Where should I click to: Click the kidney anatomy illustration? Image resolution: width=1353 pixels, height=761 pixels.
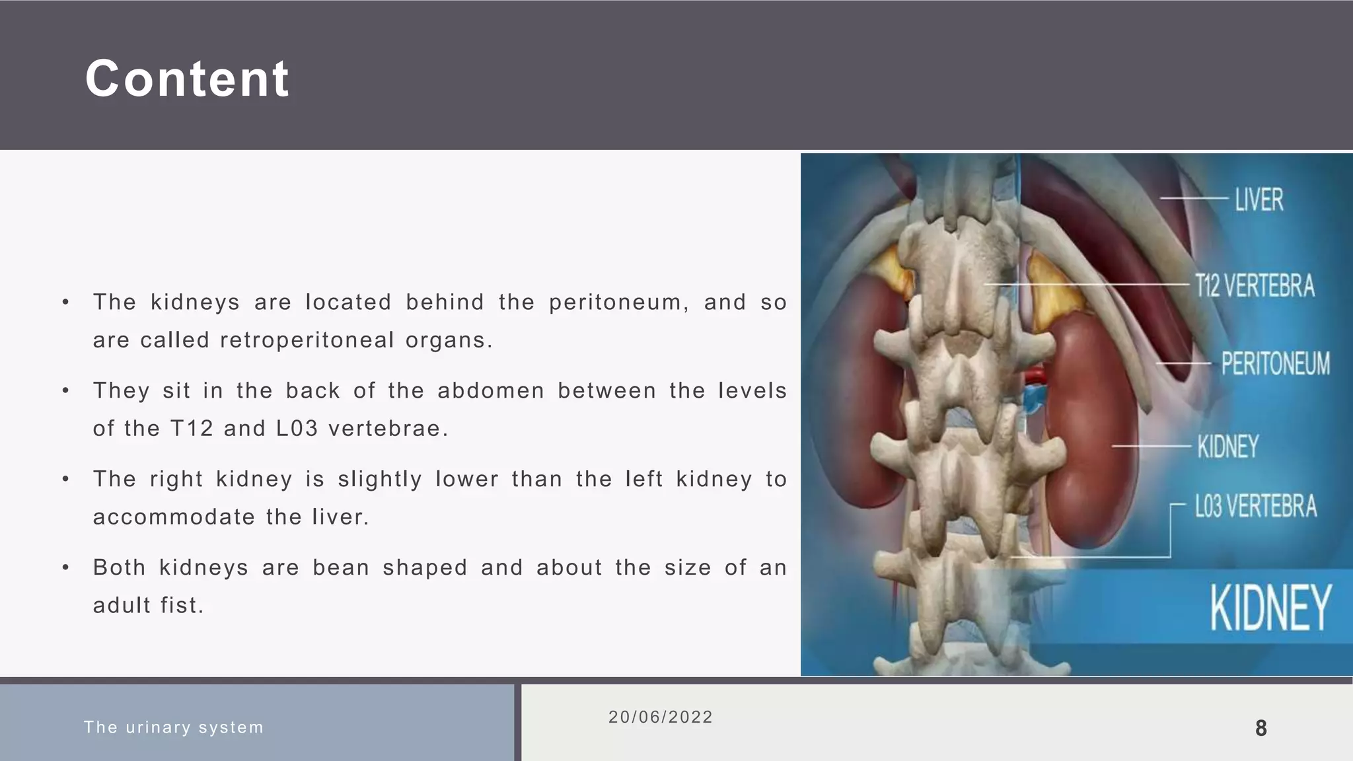(x=1076, y=414)
